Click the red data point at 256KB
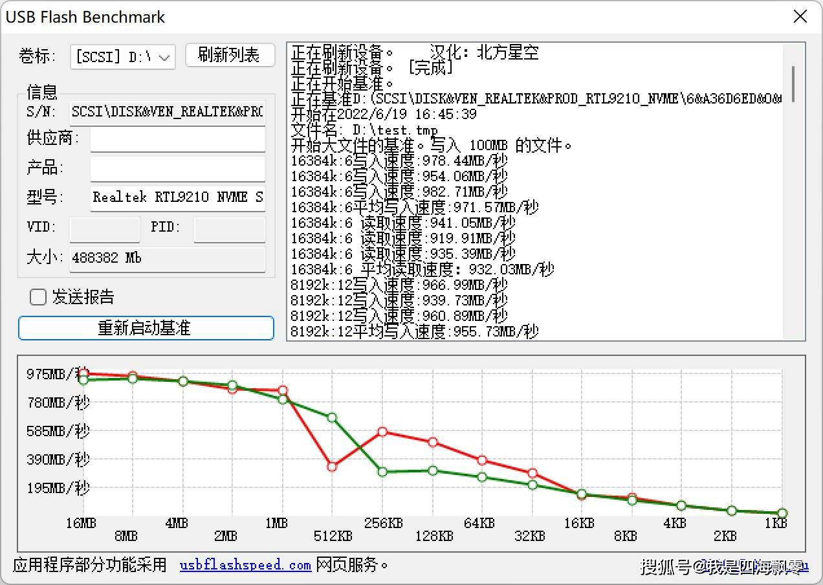 pos(382,432)
